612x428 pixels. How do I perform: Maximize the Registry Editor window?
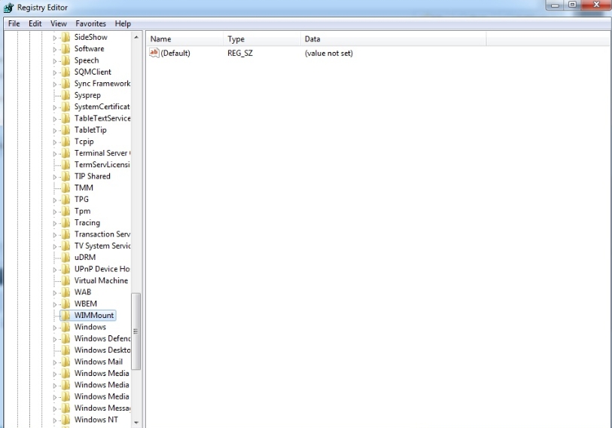pyautogui.click(x=573, y=5)
